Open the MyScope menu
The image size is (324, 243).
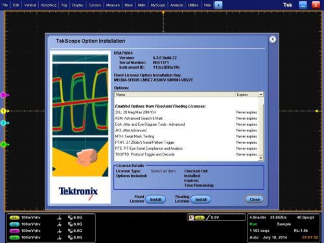click(158, 5)
